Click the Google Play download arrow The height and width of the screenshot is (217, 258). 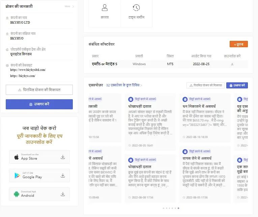[63, 175]
